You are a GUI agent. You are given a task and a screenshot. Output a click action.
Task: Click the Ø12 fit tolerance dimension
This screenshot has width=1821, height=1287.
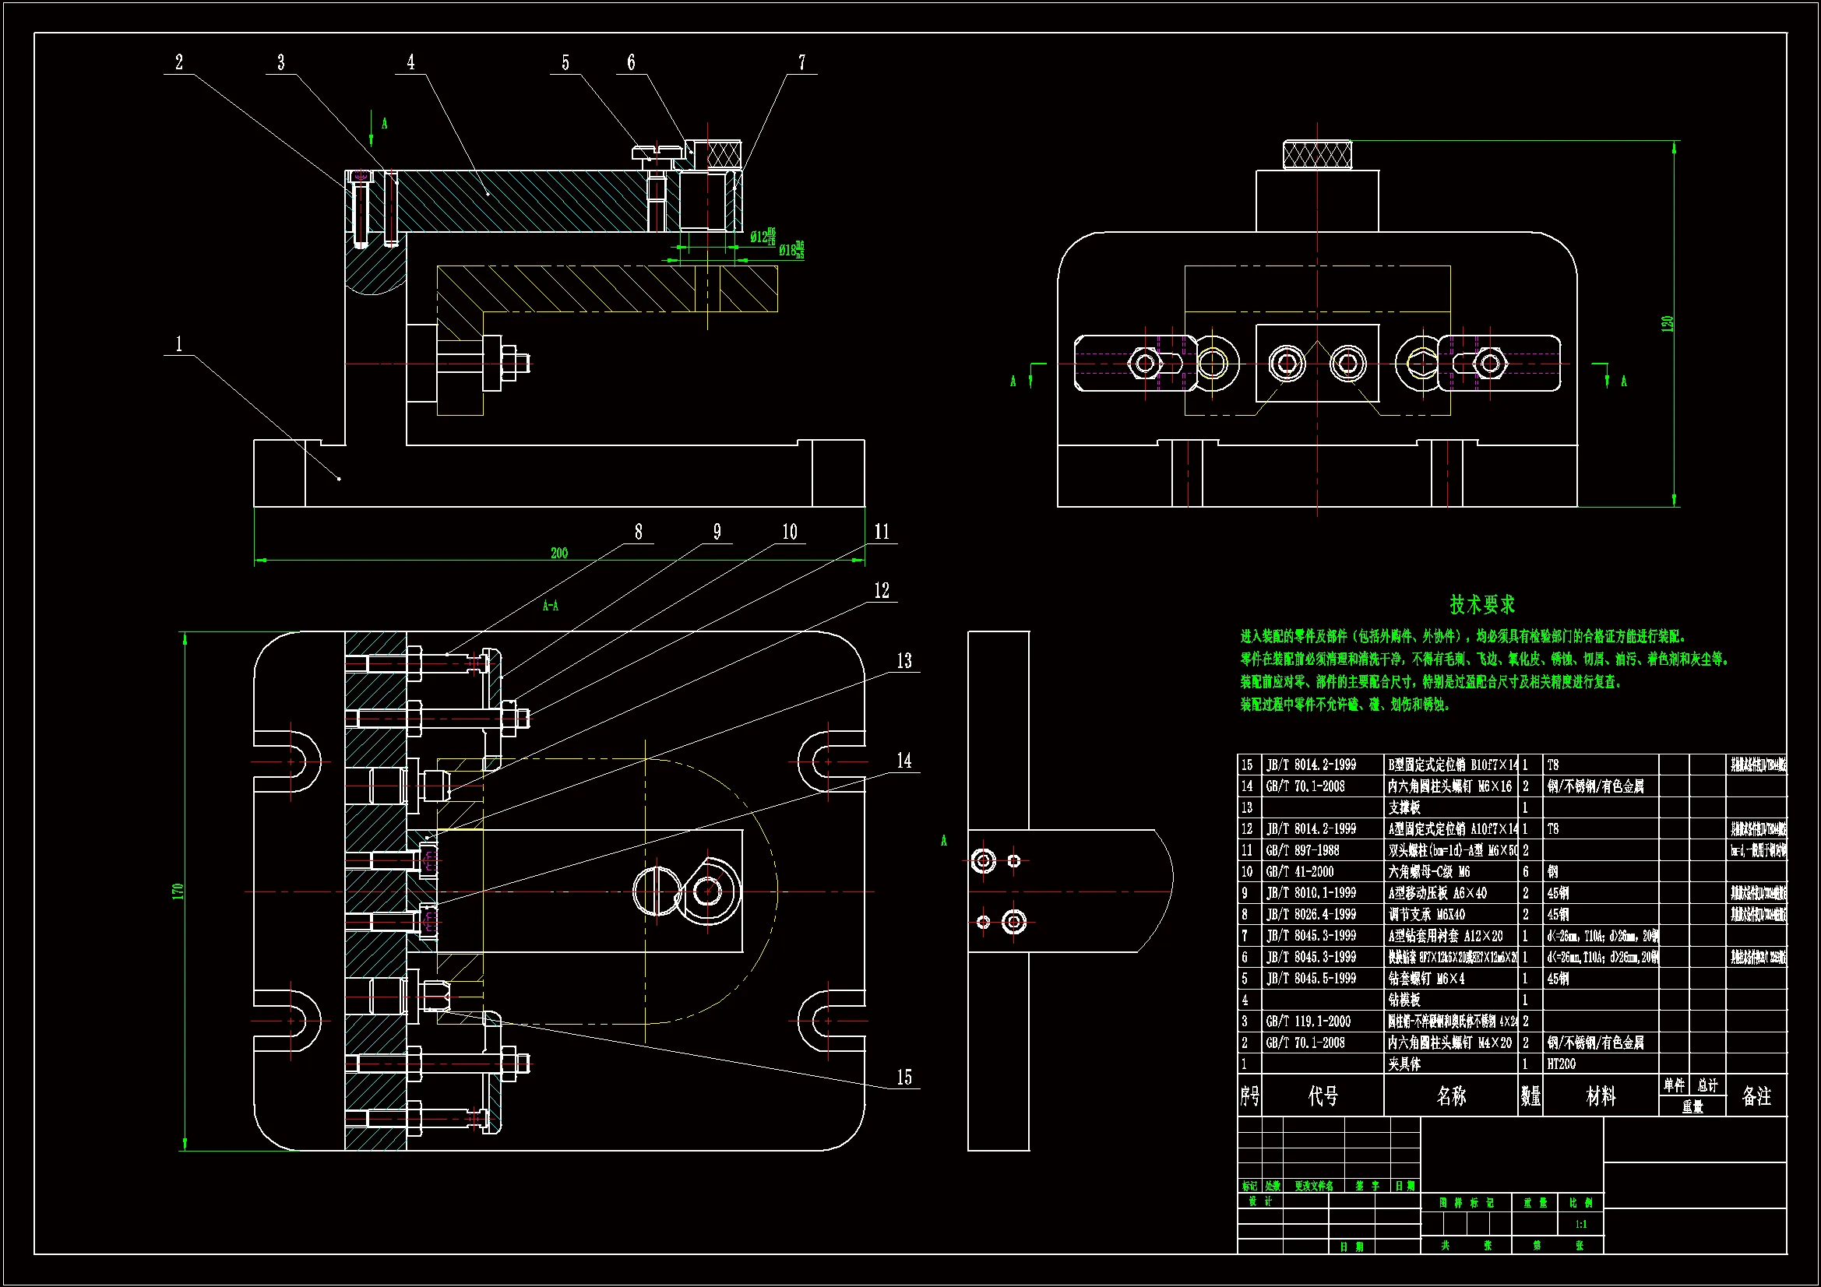pos(763,237)
